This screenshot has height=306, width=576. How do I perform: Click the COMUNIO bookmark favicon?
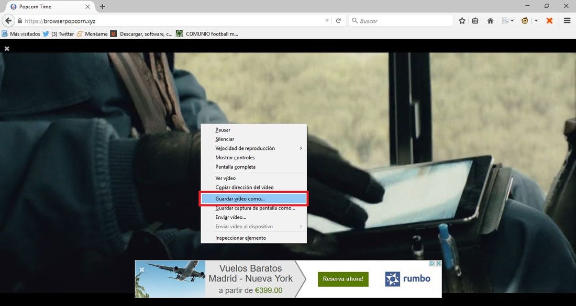click(179, 34)
